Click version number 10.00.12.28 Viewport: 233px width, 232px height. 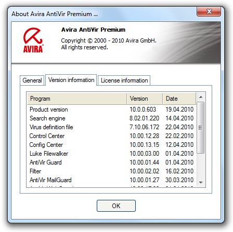tap(144, 136)
